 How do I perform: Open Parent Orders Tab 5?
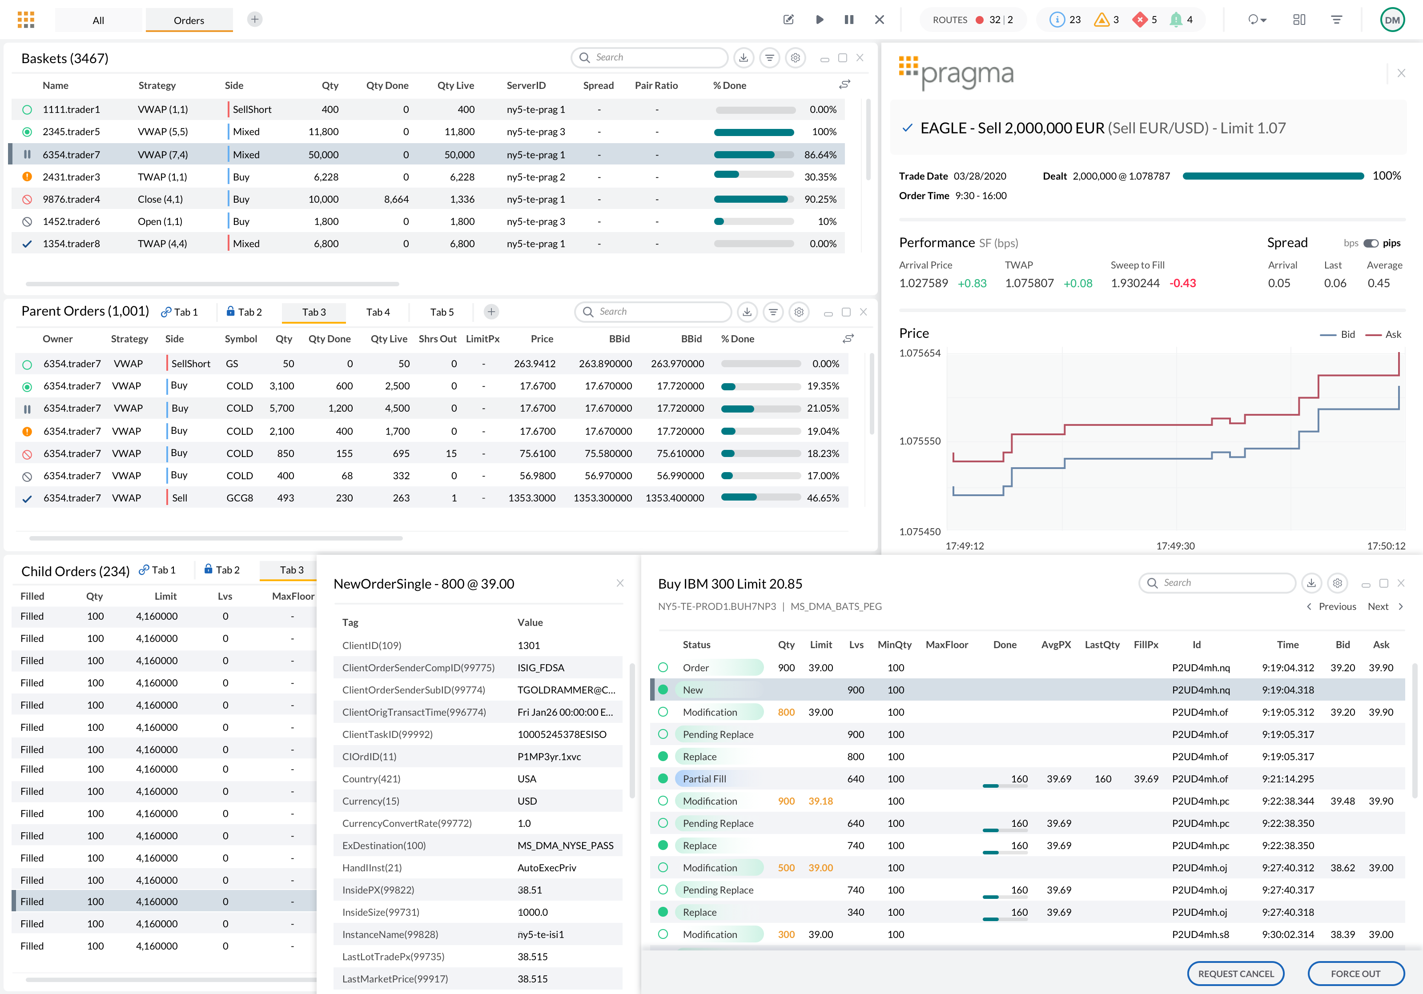442,313
